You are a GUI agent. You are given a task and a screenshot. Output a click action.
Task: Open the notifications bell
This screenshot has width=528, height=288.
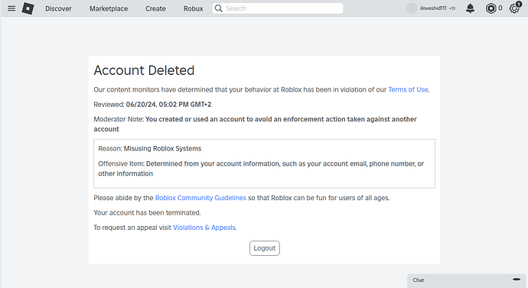point(470,8)
